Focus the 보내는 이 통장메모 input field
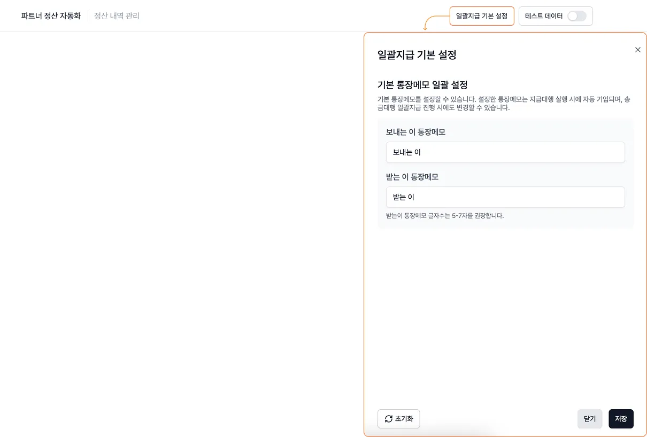647x437 pixels. [505, 152]
